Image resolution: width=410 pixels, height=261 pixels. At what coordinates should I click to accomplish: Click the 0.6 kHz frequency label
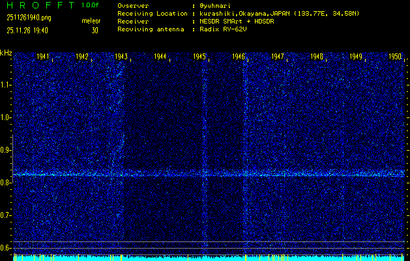(x=6, y=248)
